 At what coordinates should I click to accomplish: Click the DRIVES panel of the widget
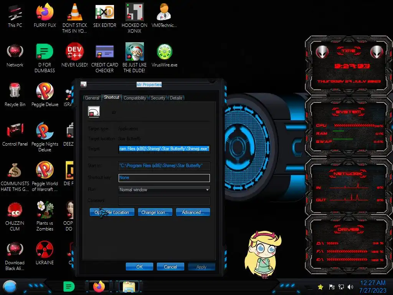click(x=348, y=245)
